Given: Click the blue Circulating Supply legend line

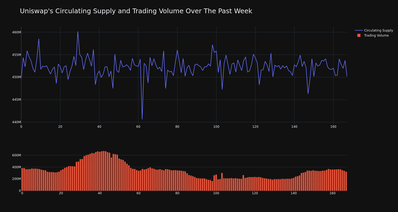Looking at the screenshot, I should (x=359, y=30).
